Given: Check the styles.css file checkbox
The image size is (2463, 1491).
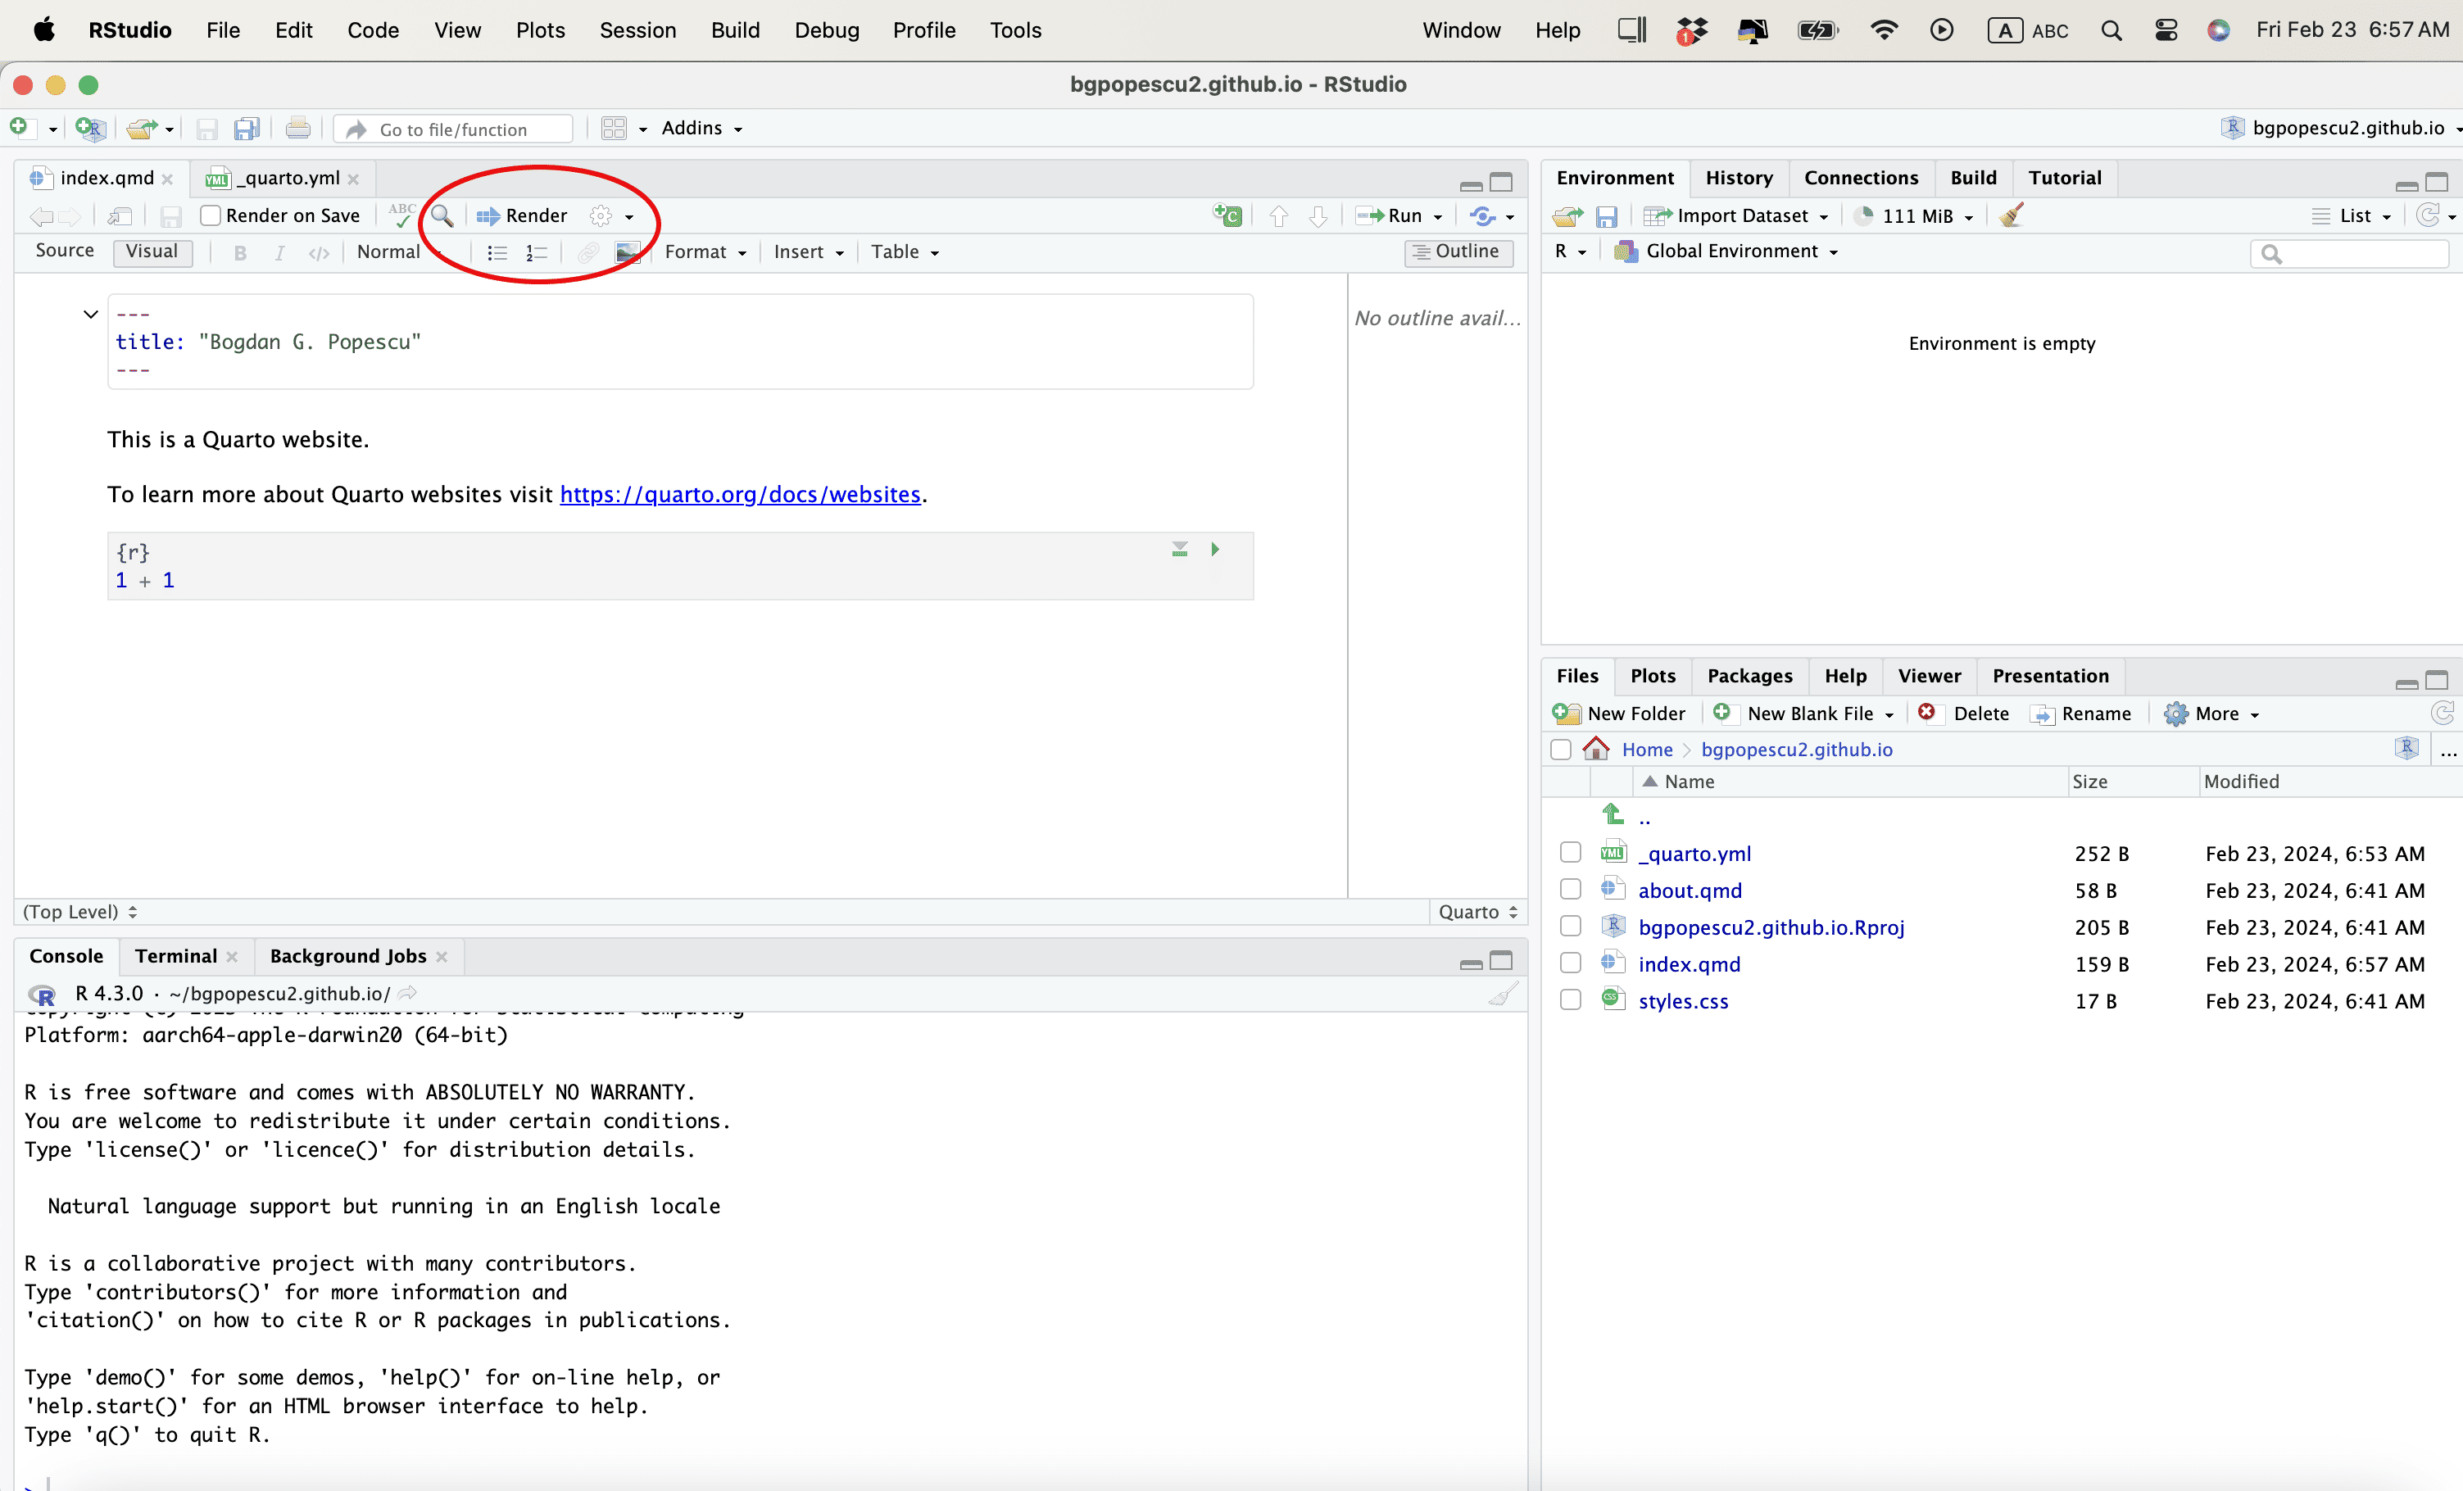Looking at the screenshot, I should click(x=1571, y=1000).
